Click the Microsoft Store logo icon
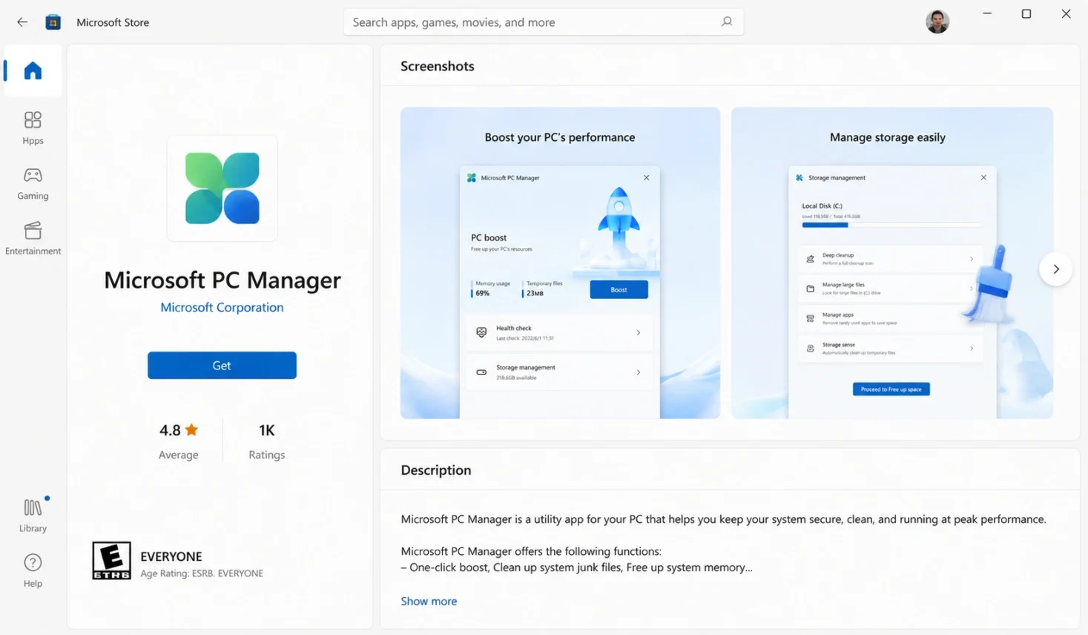Screen dimensions: 1088x635 pos(53,22)
